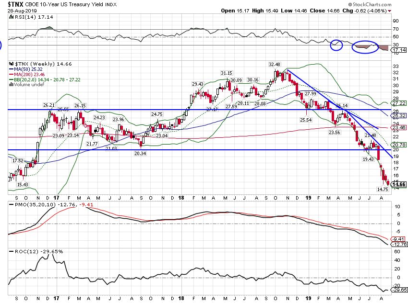This screenshot has height=303, width=408.
Task: Click the Close 14.66 value in the header
Action: click(325, 11)
